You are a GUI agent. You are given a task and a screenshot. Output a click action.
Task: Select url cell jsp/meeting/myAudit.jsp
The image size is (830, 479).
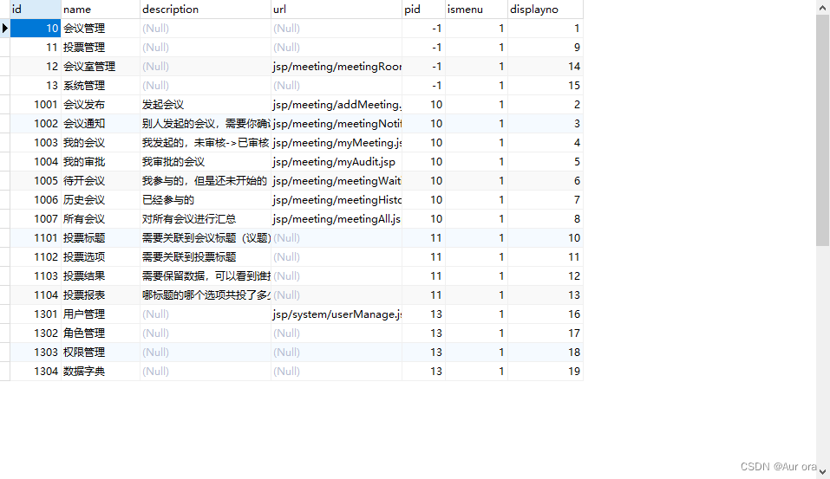[x=337, y=162]
